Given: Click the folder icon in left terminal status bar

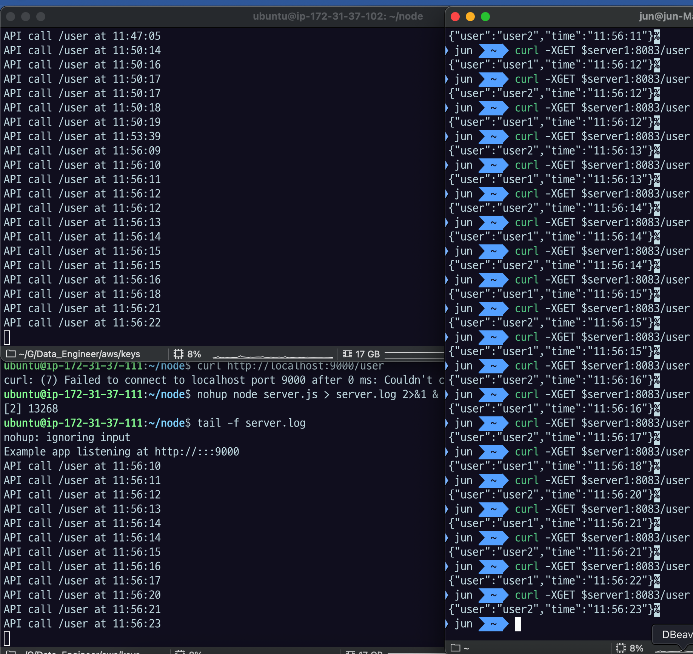Looking at the screenshot, I should [x=10, y=354].
